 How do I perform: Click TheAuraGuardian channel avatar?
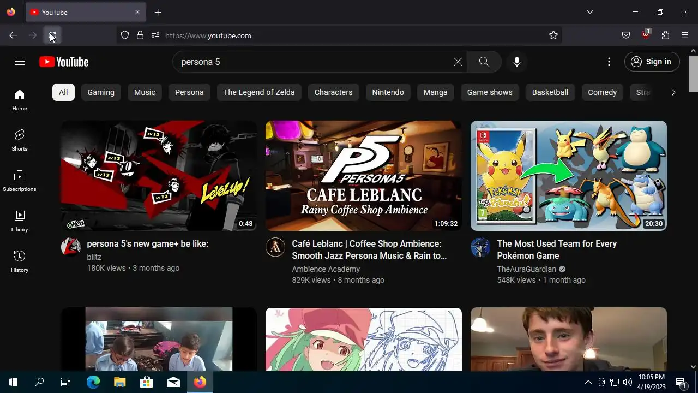pyautogui.click(x=480, y=247)
